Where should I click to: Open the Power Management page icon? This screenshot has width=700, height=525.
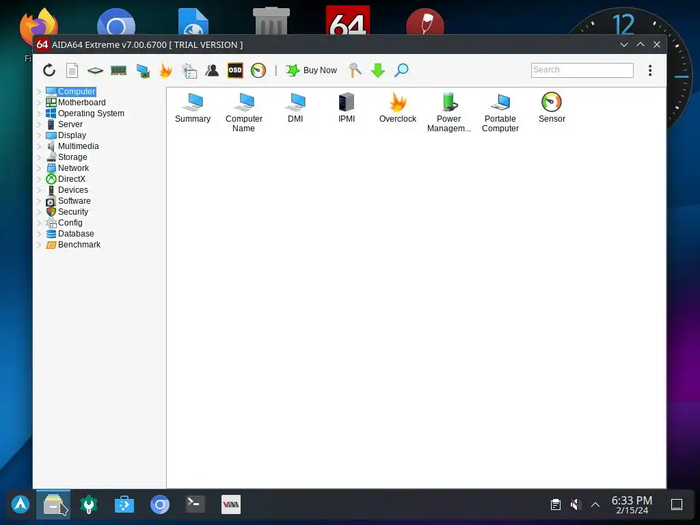[x=448, y=113]
